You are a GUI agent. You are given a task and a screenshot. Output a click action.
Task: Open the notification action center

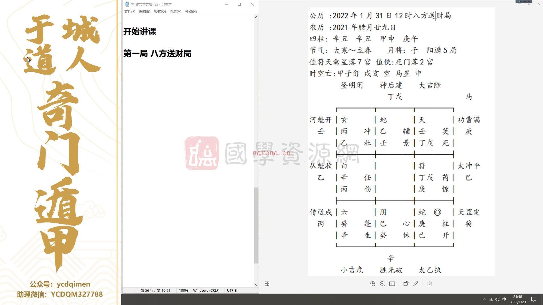click(534, 299)
